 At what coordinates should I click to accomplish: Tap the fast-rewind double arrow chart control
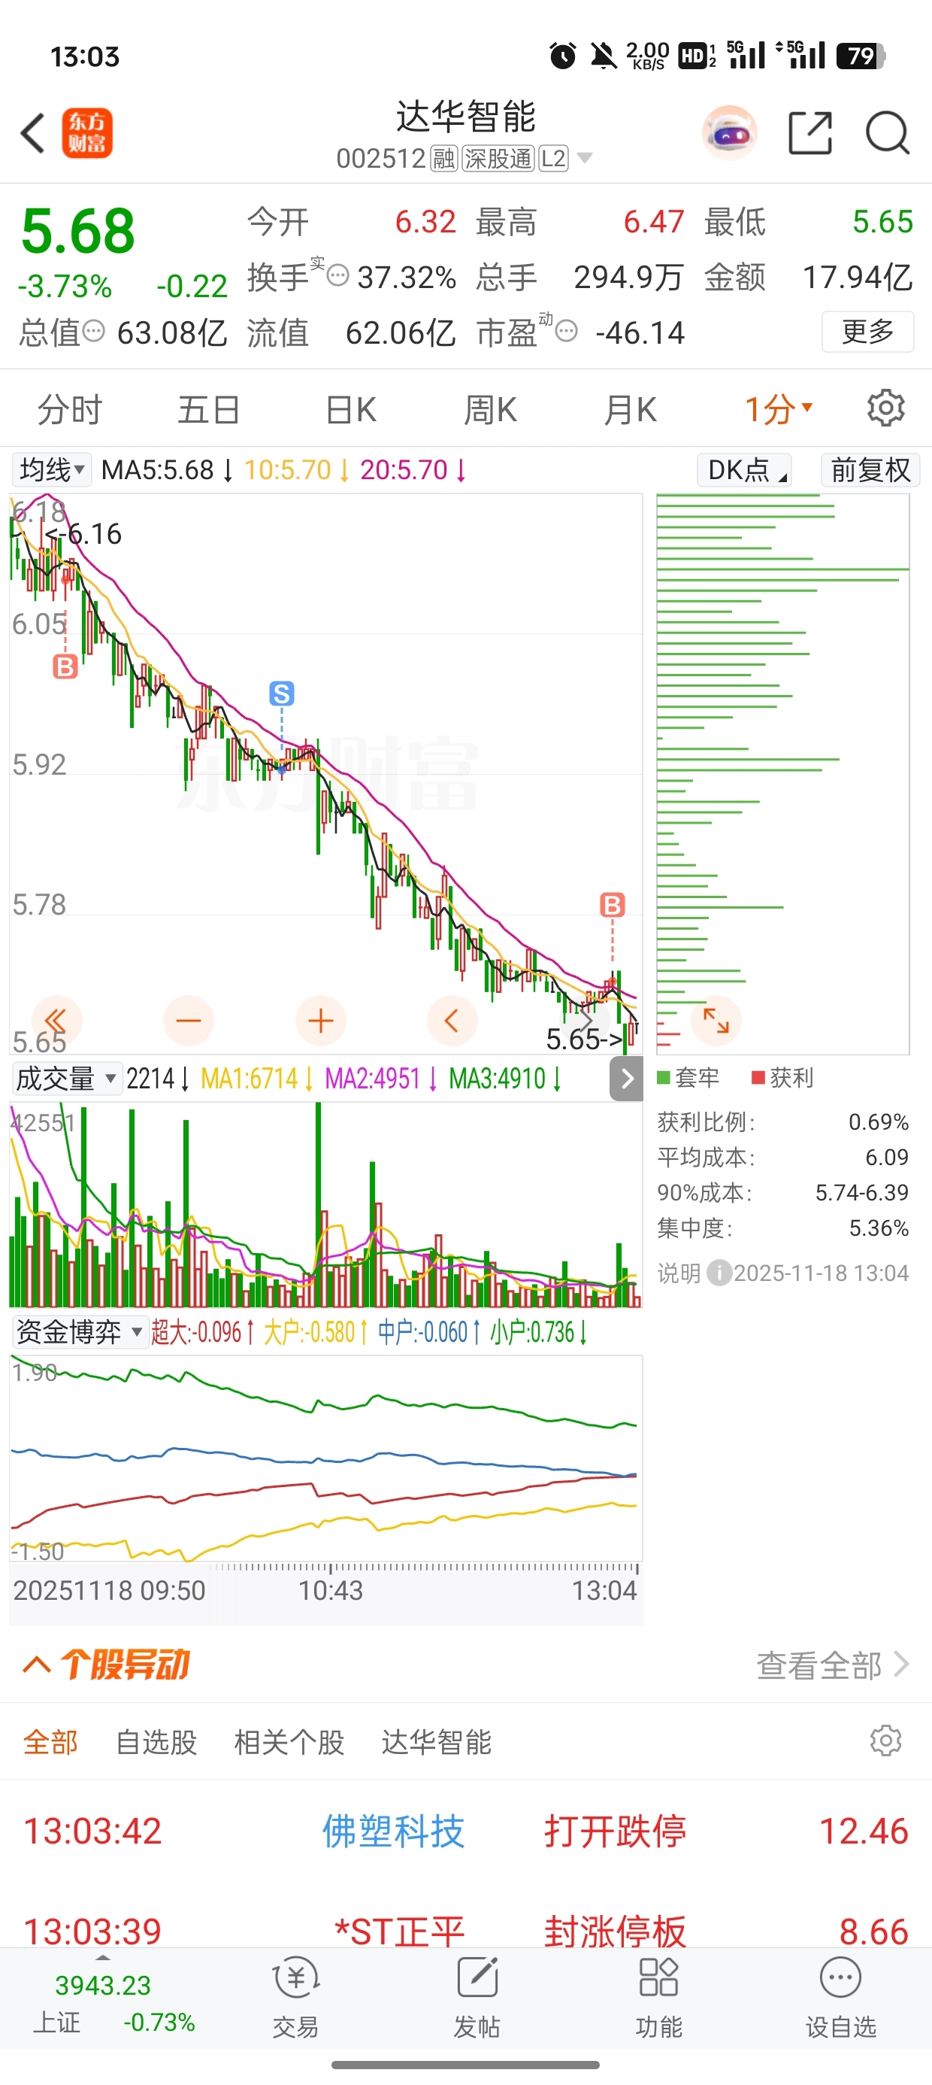click(56, 1020)
